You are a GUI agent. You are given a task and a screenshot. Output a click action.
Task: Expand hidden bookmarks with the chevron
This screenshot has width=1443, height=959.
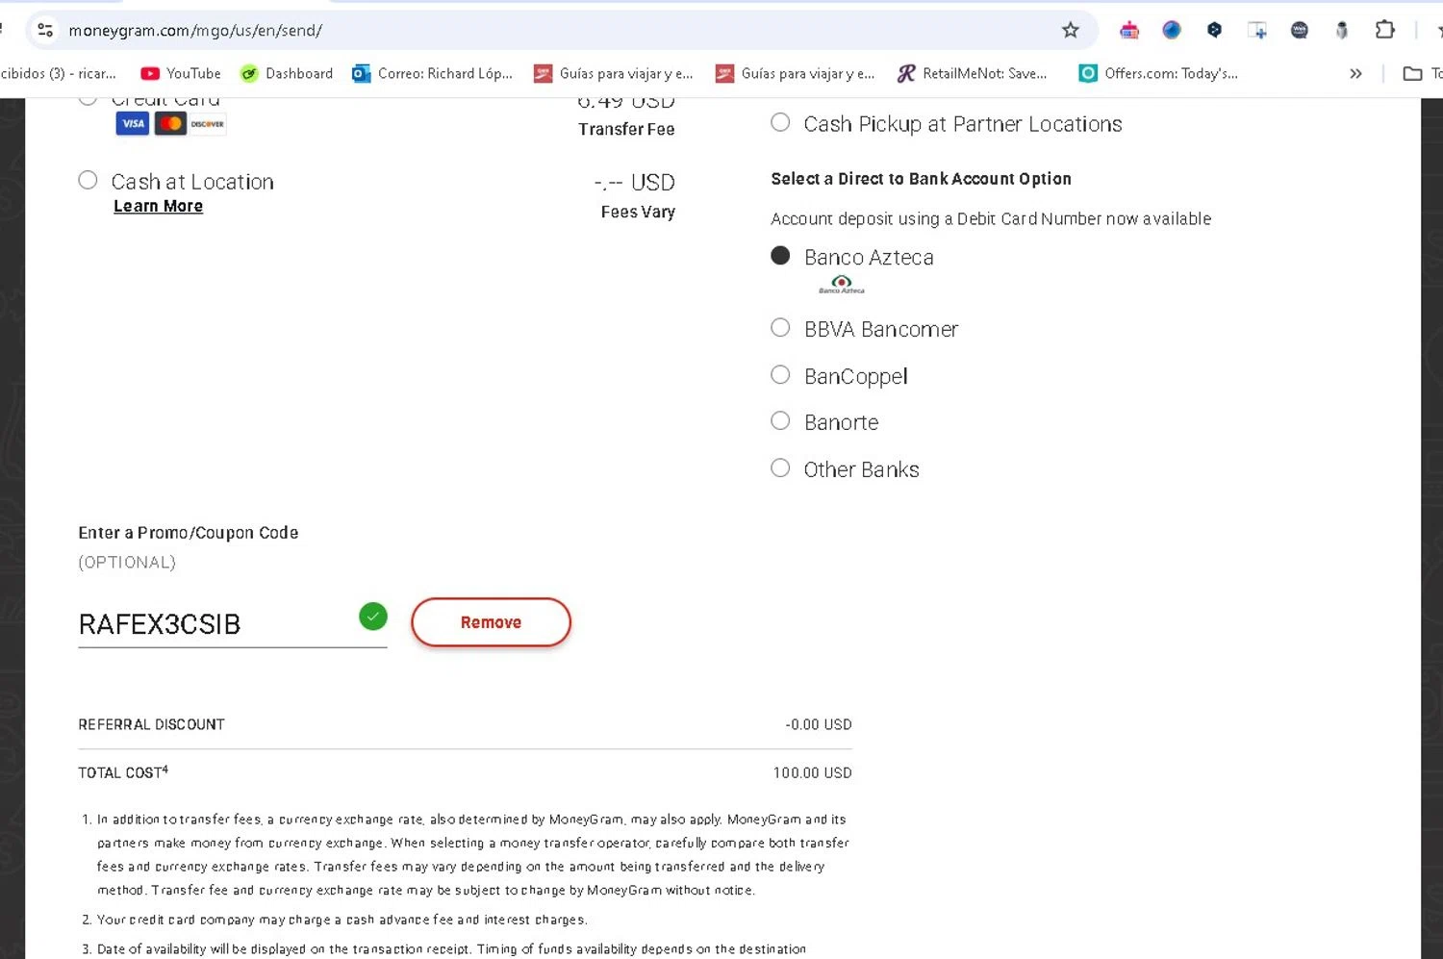coord(1355,73)
